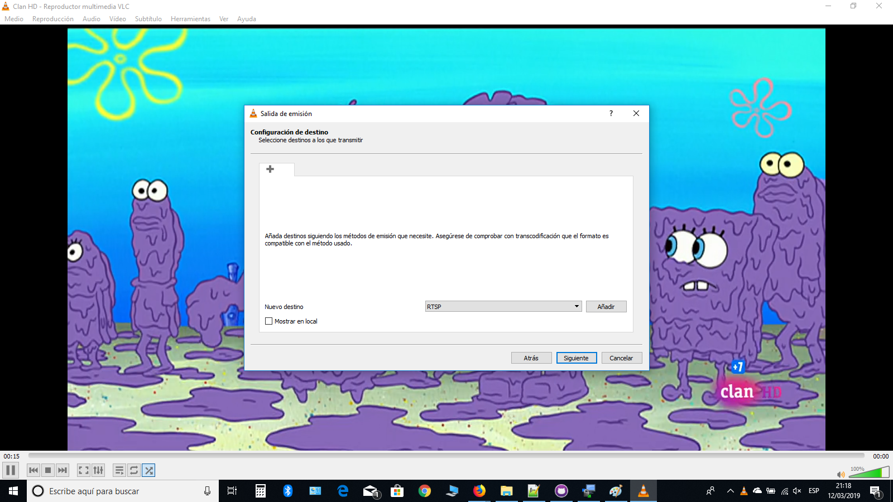The image size is (893, 502).
Task: Click the playback progress seek bar
Action: click(x=446, y=456)
